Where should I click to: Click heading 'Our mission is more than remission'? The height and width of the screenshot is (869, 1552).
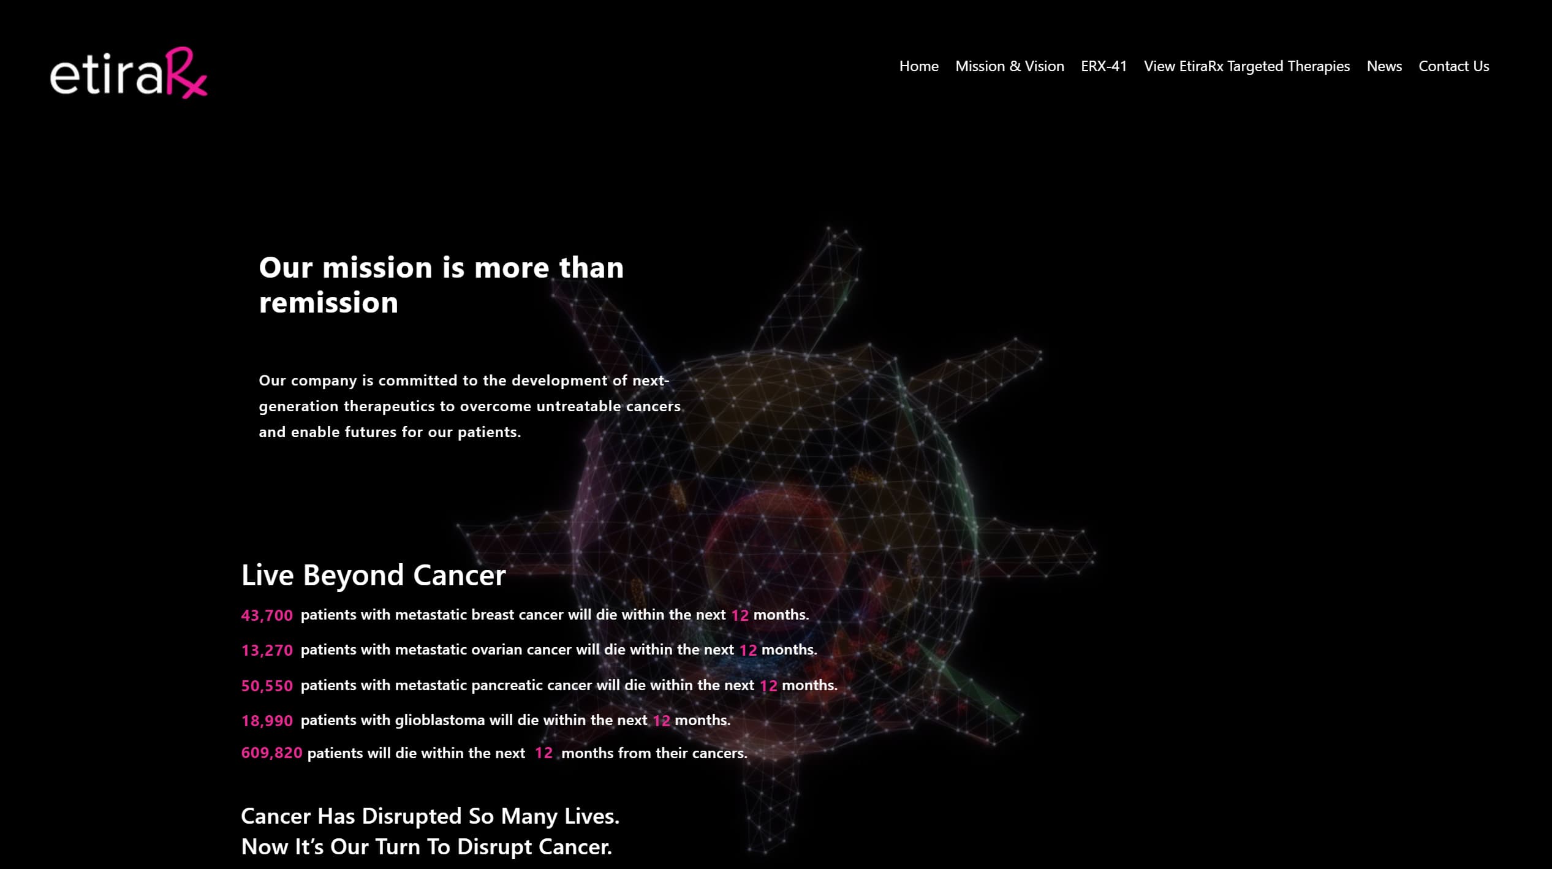pos(441,285)
